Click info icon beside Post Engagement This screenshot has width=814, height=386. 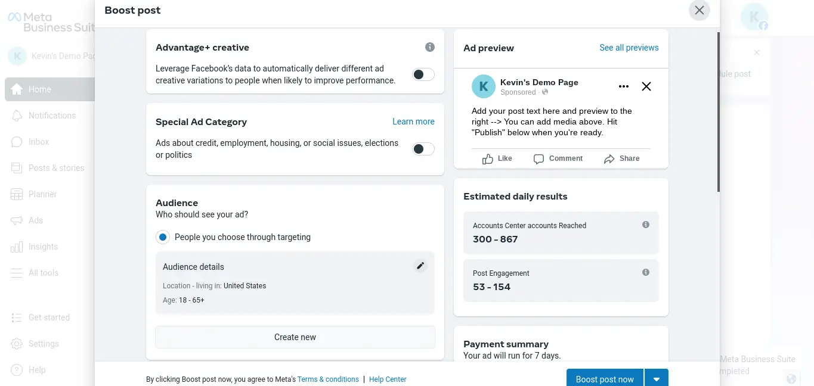tap(646, 273)
